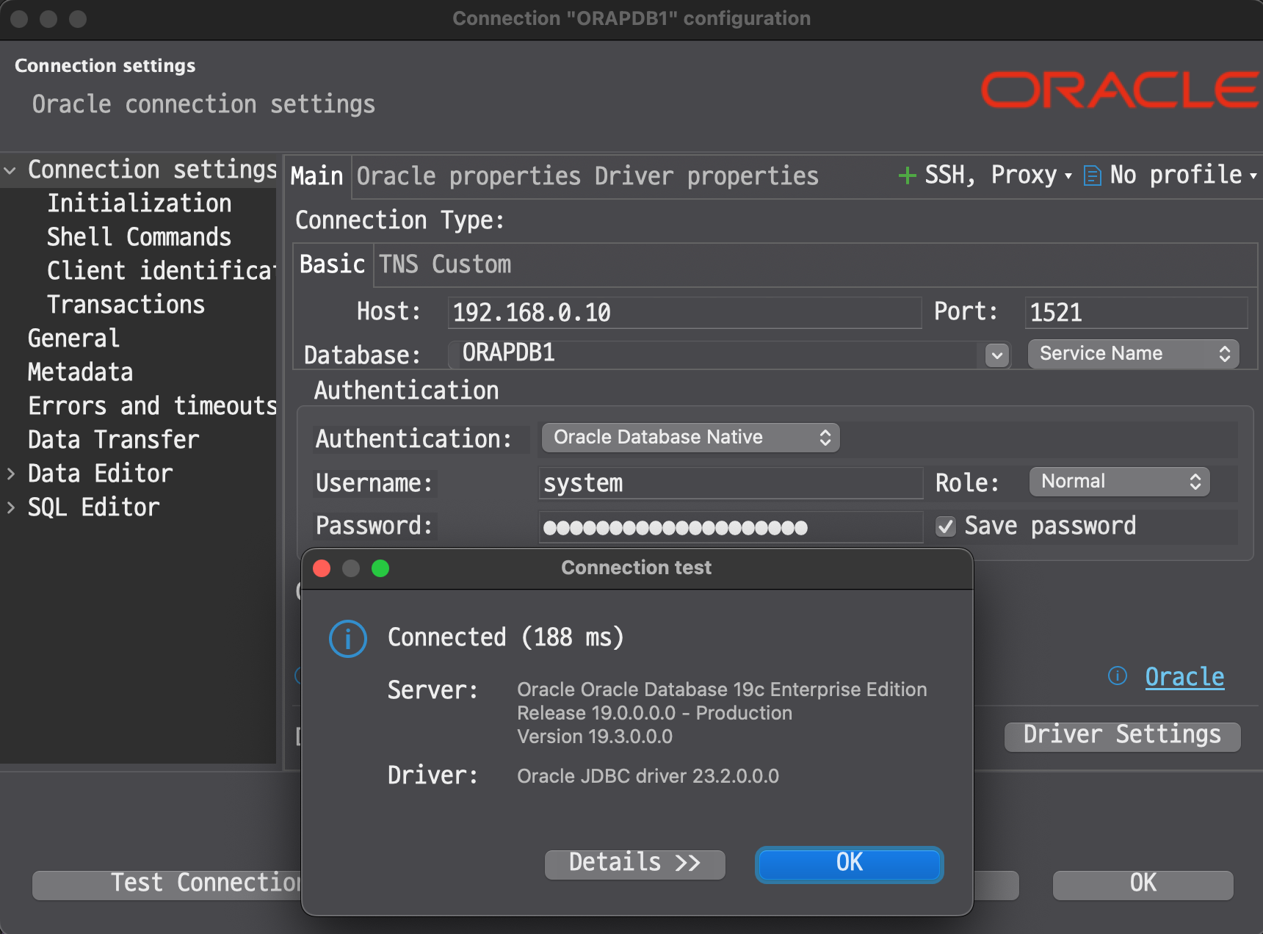
Task: Select the Connection settings tree label
Action: [152, 170]
